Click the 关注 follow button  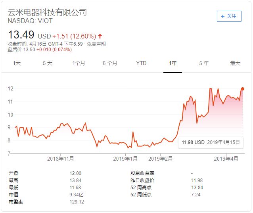[x=229, y=16]
